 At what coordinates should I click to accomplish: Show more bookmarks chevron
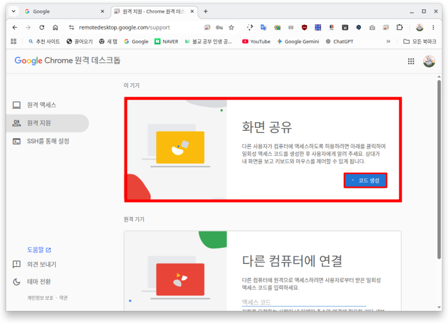pos(388,41)
